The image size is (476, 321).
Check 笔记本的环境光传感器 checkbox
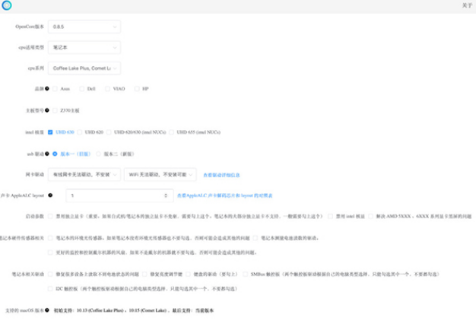tap(50, 238)
